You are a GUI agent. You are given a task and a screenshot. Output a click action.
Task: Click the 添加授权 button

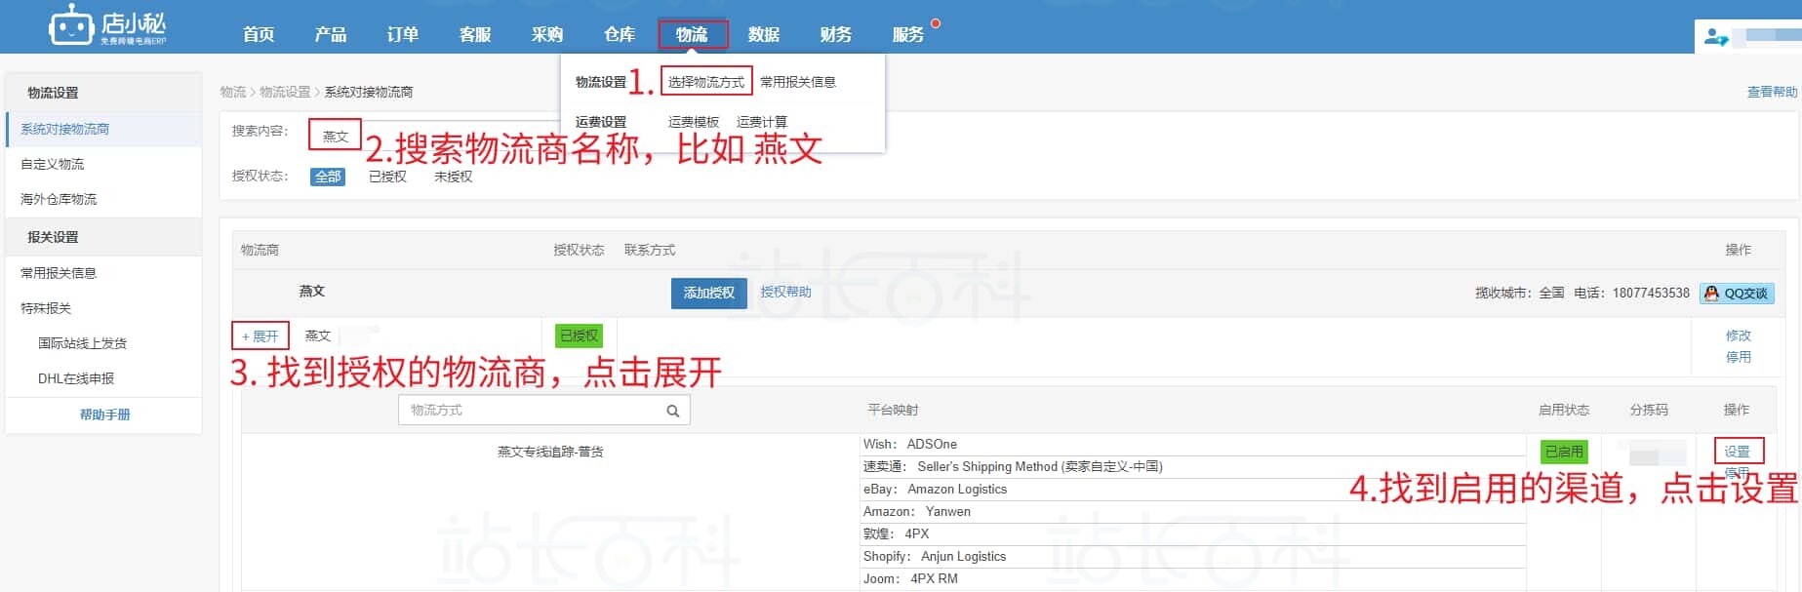[708, 293]
